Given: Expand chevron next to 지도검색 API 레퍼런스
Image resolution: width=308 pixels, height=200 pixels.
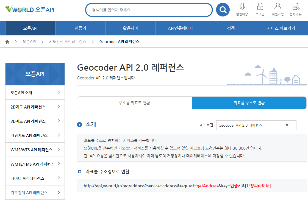Looking at the screenshot, I should 59,192.
